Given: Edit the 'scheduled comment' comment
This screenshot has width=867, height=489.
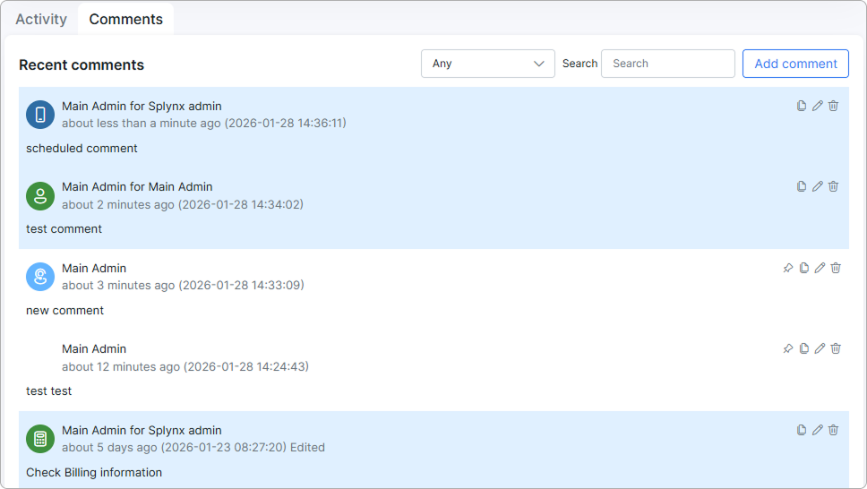Looking at the screenshot, I should tap(817, 106).
